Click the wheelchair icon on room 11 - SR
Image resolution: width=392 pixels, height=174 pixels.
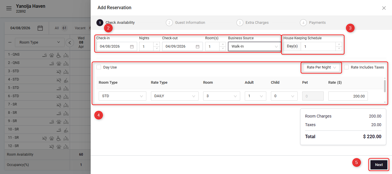coord(59,138)
